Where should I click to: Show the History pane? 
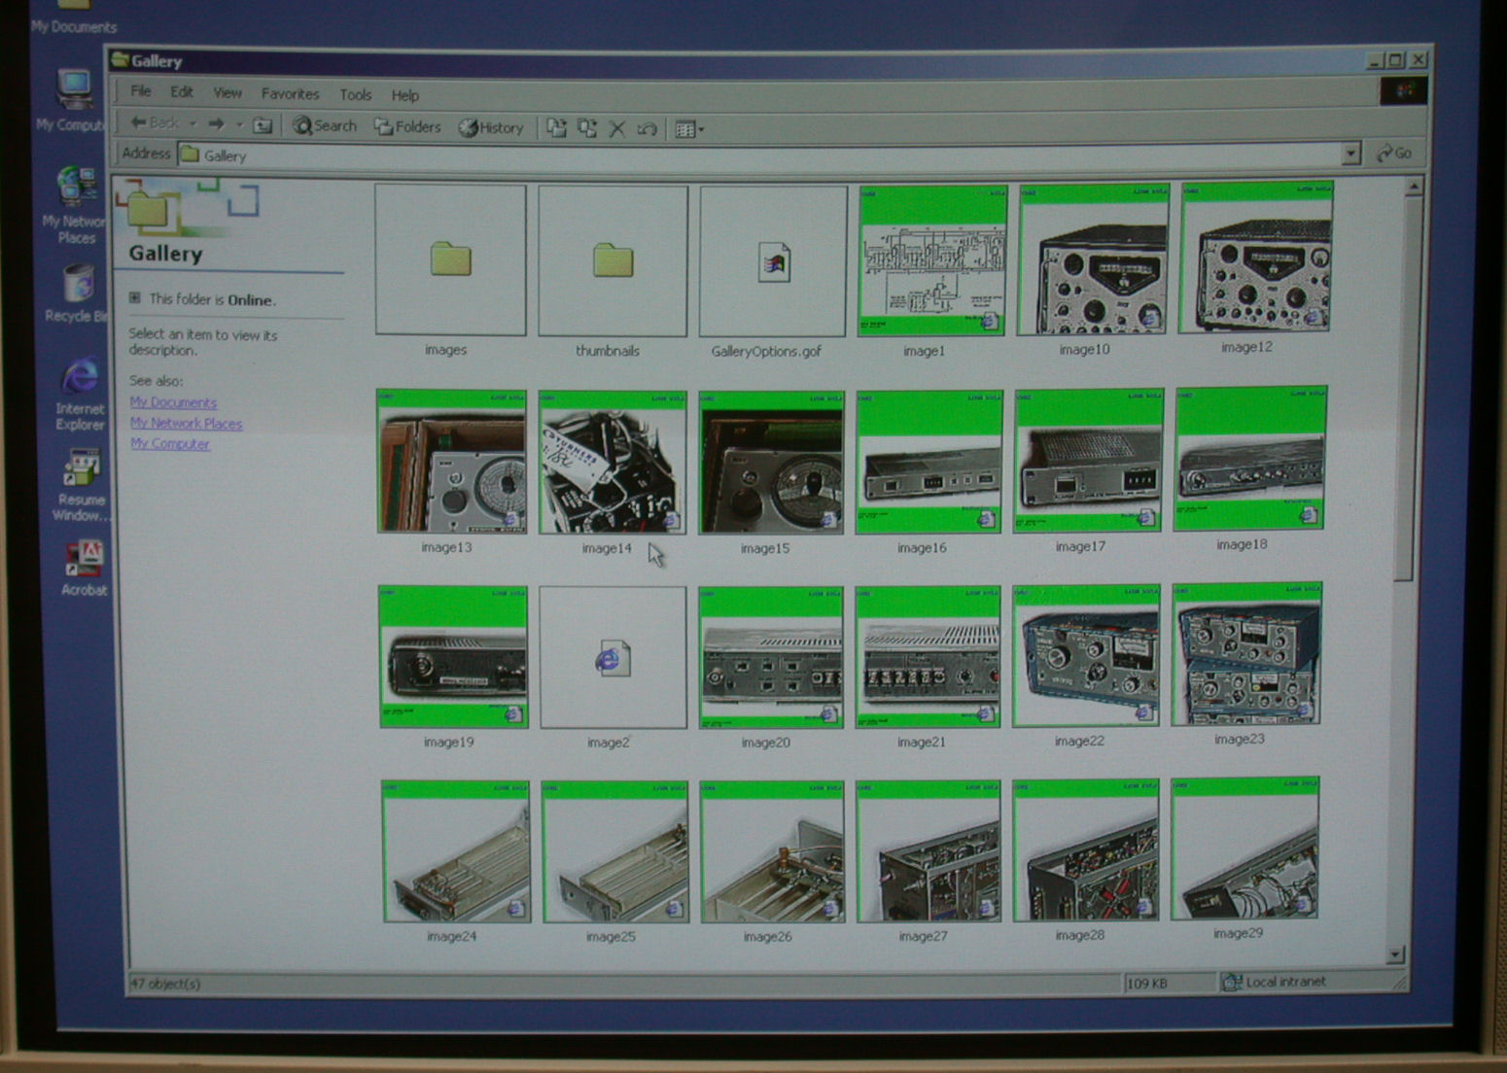[x=491, y=128]
